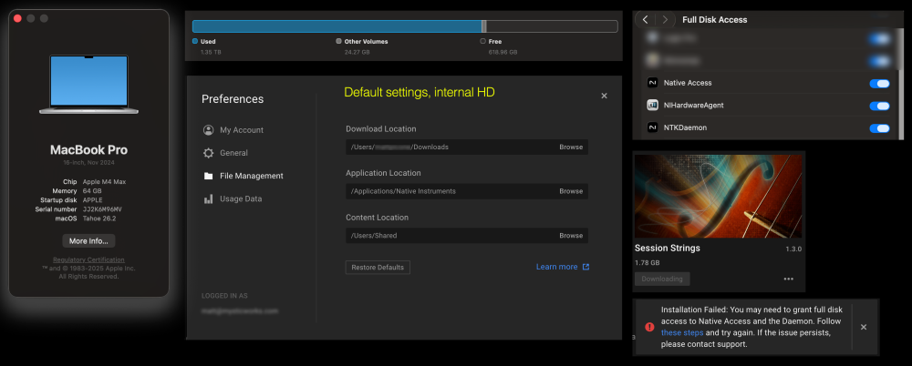Click the Startup disk APPLE value

(92, 200)
